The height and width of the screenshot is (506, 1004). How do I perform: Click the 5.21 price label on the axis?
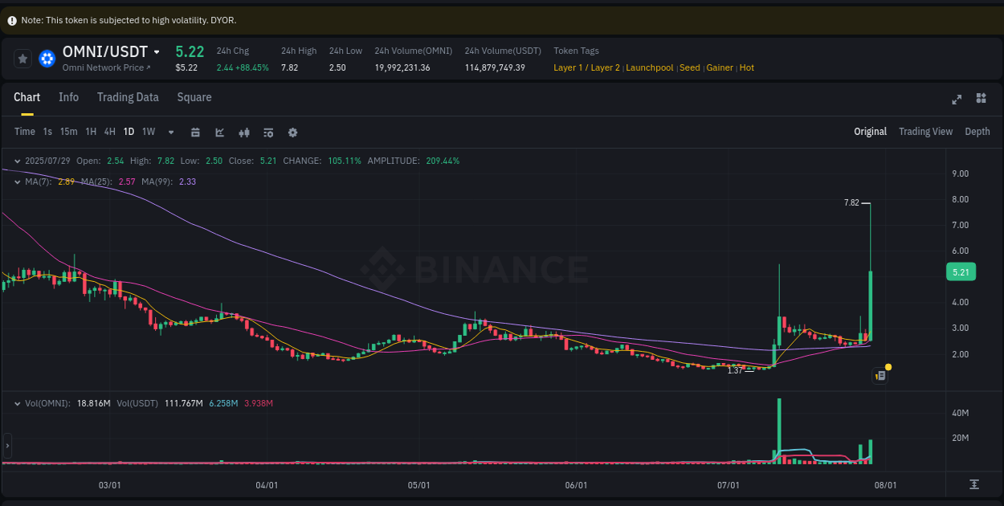961,272
